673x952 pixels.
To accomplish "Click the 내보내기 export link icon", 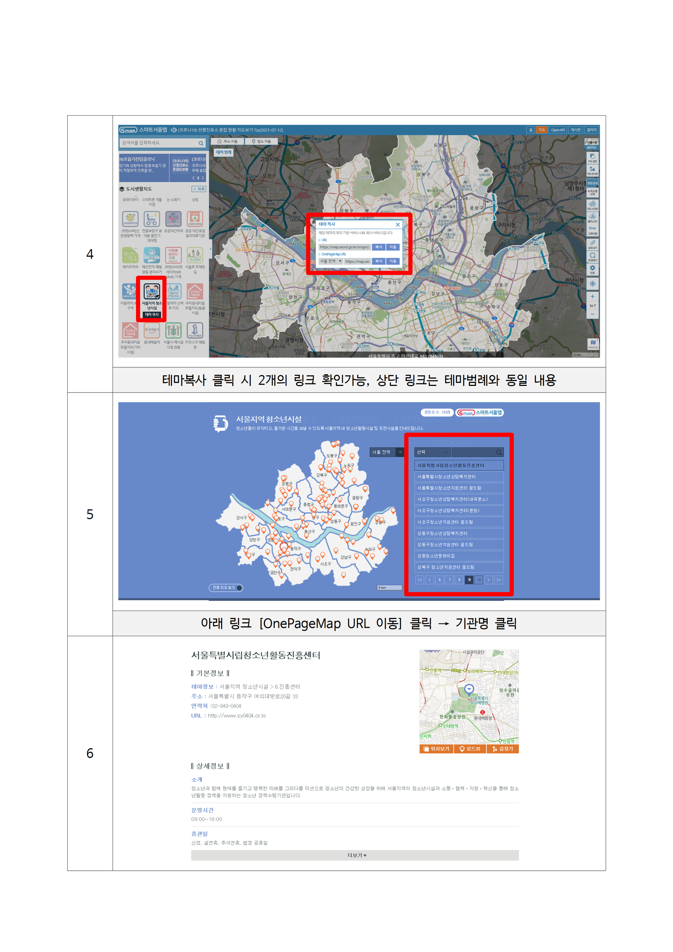I will point(592,244).
